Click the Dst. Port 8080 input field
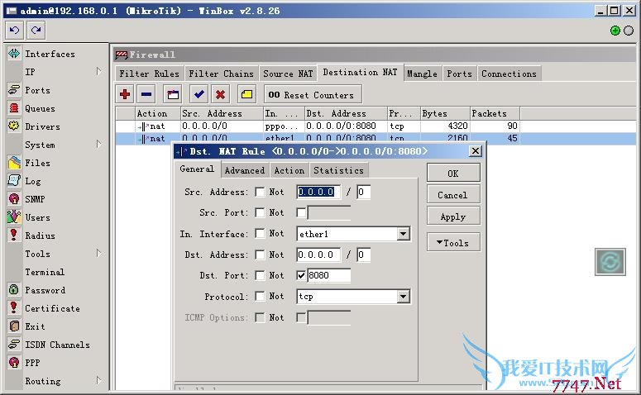The width and height of the screenshot is (641, 395). [329, 276]
